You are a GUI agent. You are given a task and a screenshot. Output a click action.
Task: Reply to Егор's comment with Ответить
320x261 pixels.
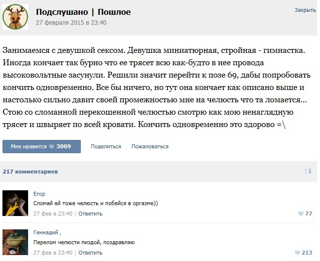tap(90, 214)
